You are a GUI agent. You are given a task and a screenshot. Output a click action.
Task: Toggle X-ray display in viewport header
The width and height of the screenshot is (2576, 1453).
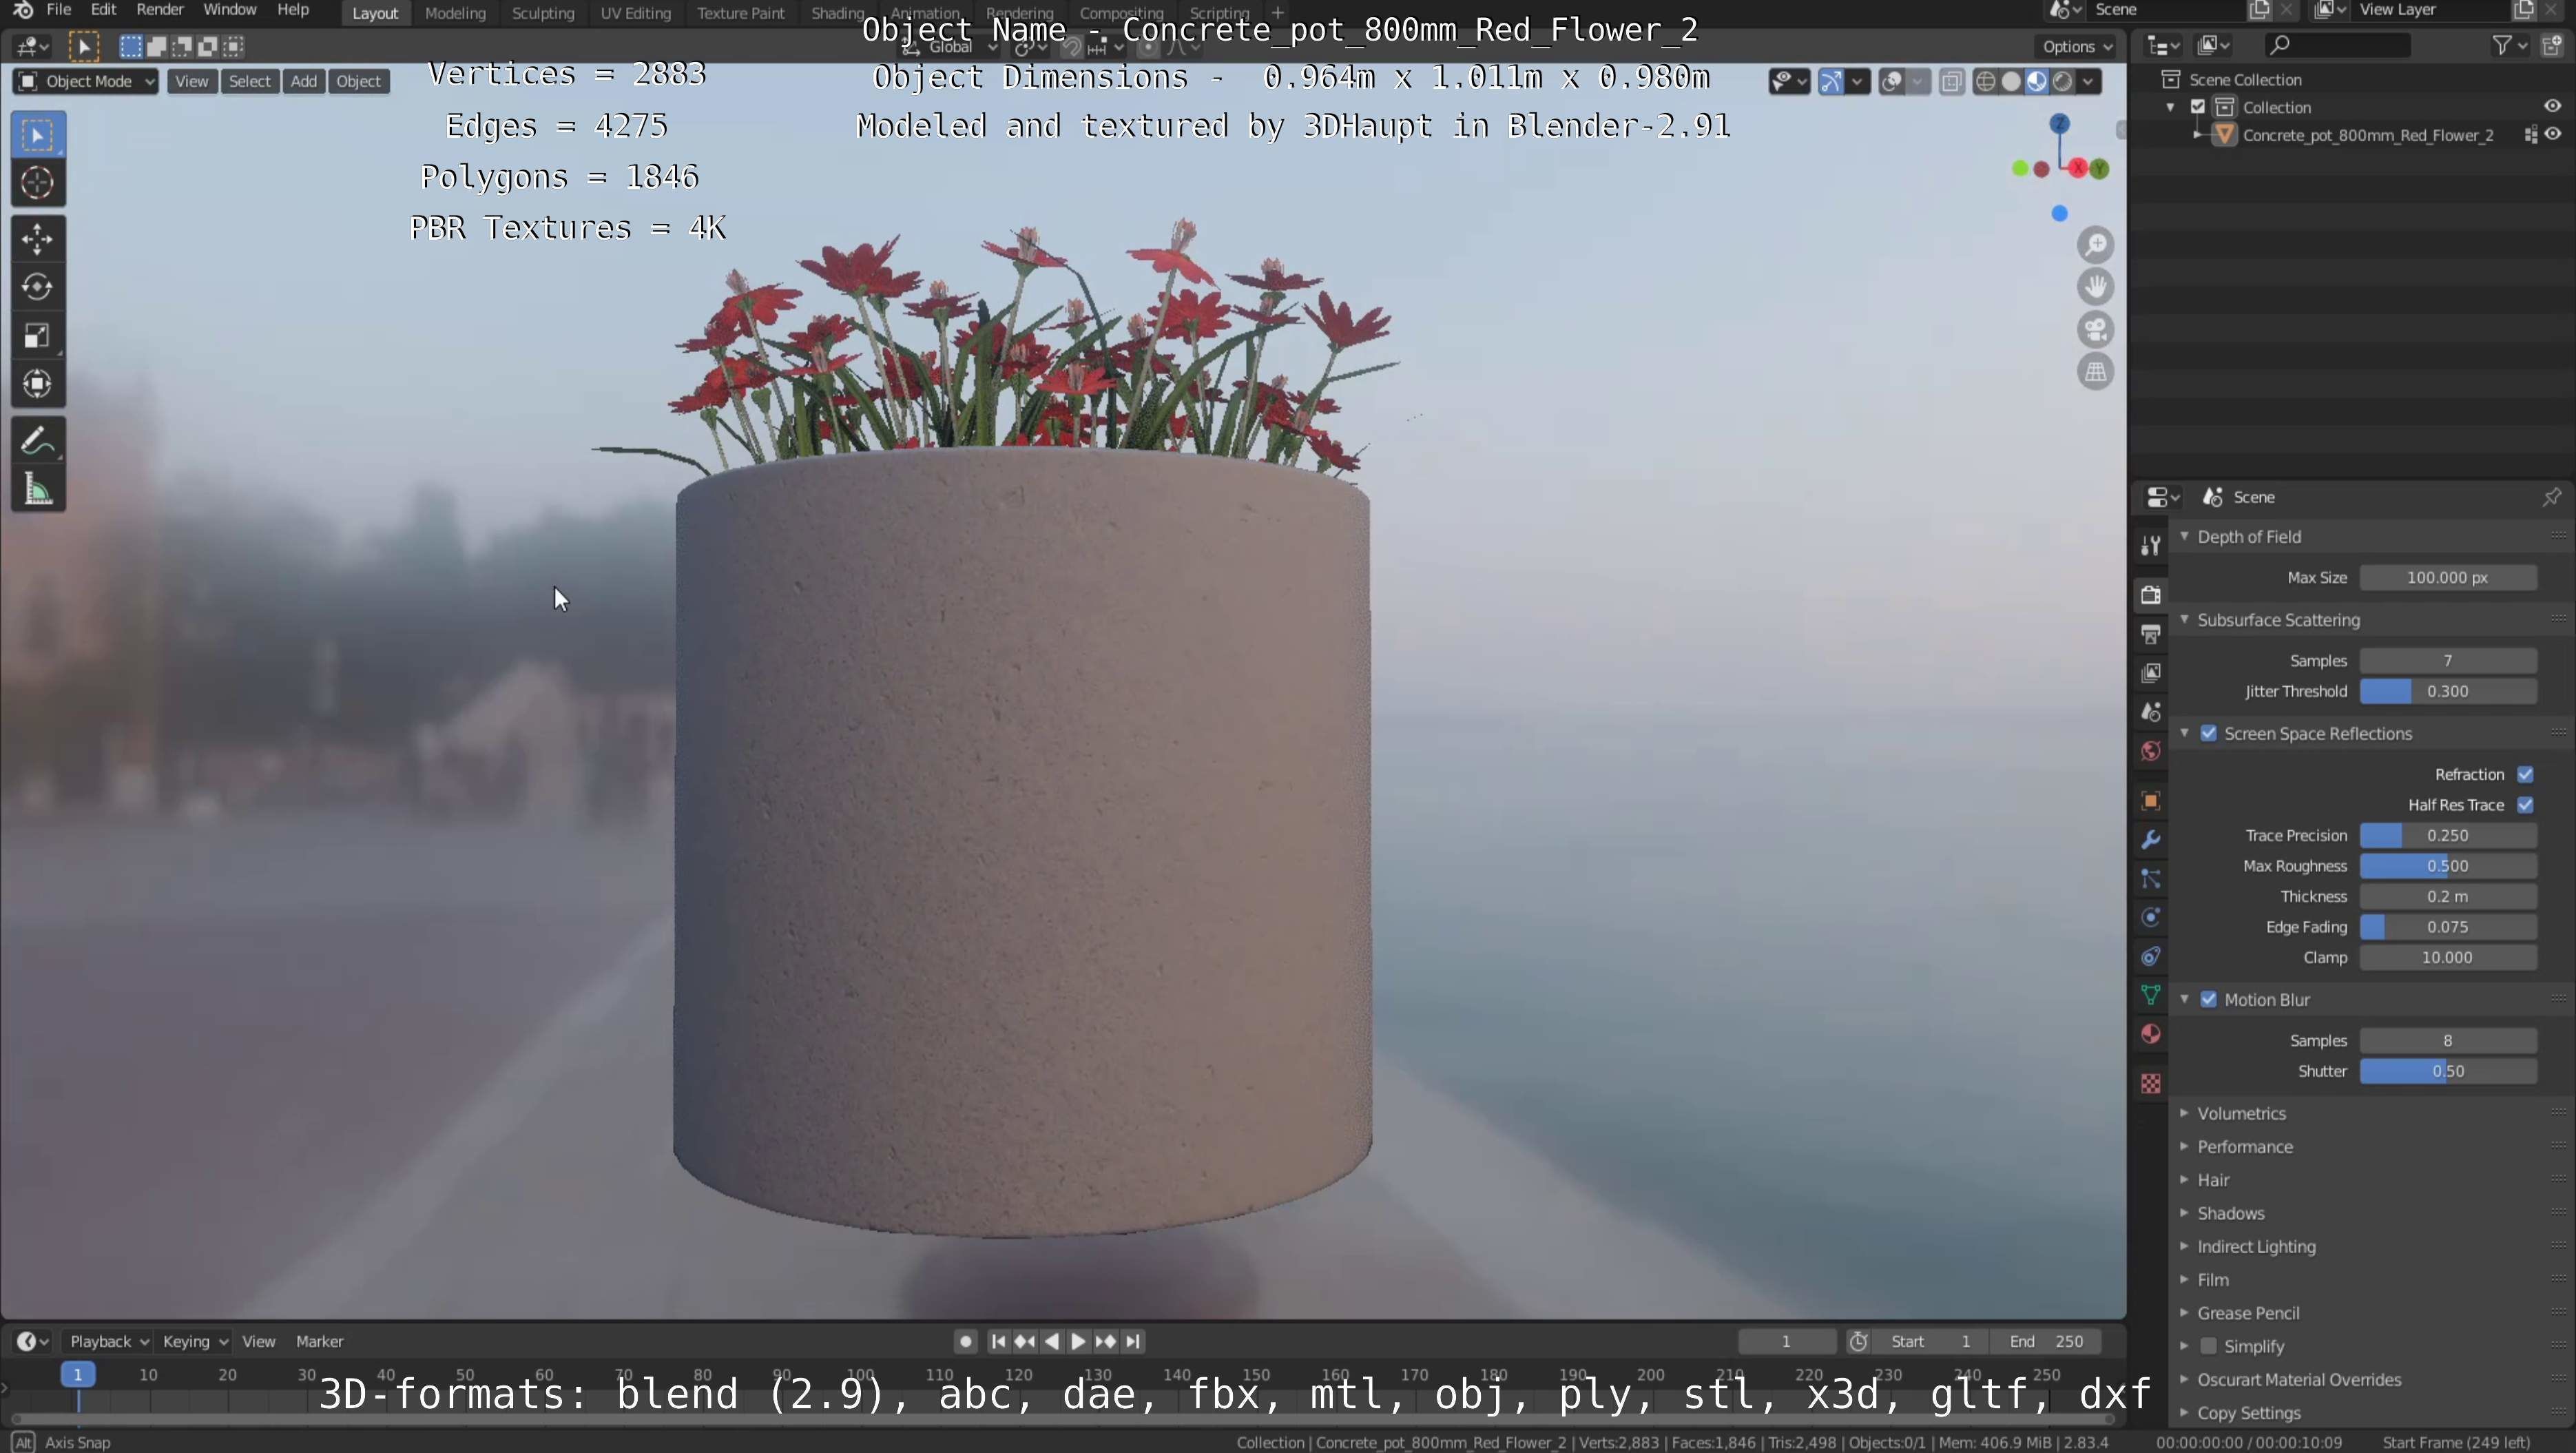[1951, 82]
